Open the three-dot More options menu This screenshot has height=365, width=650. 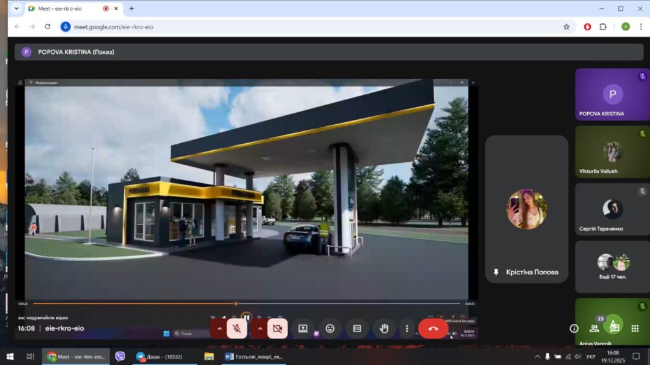(x=407, y=328)
